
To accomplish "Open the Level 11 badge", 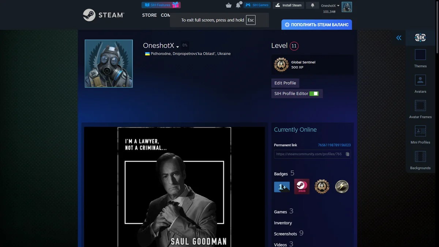I will 294,46.
